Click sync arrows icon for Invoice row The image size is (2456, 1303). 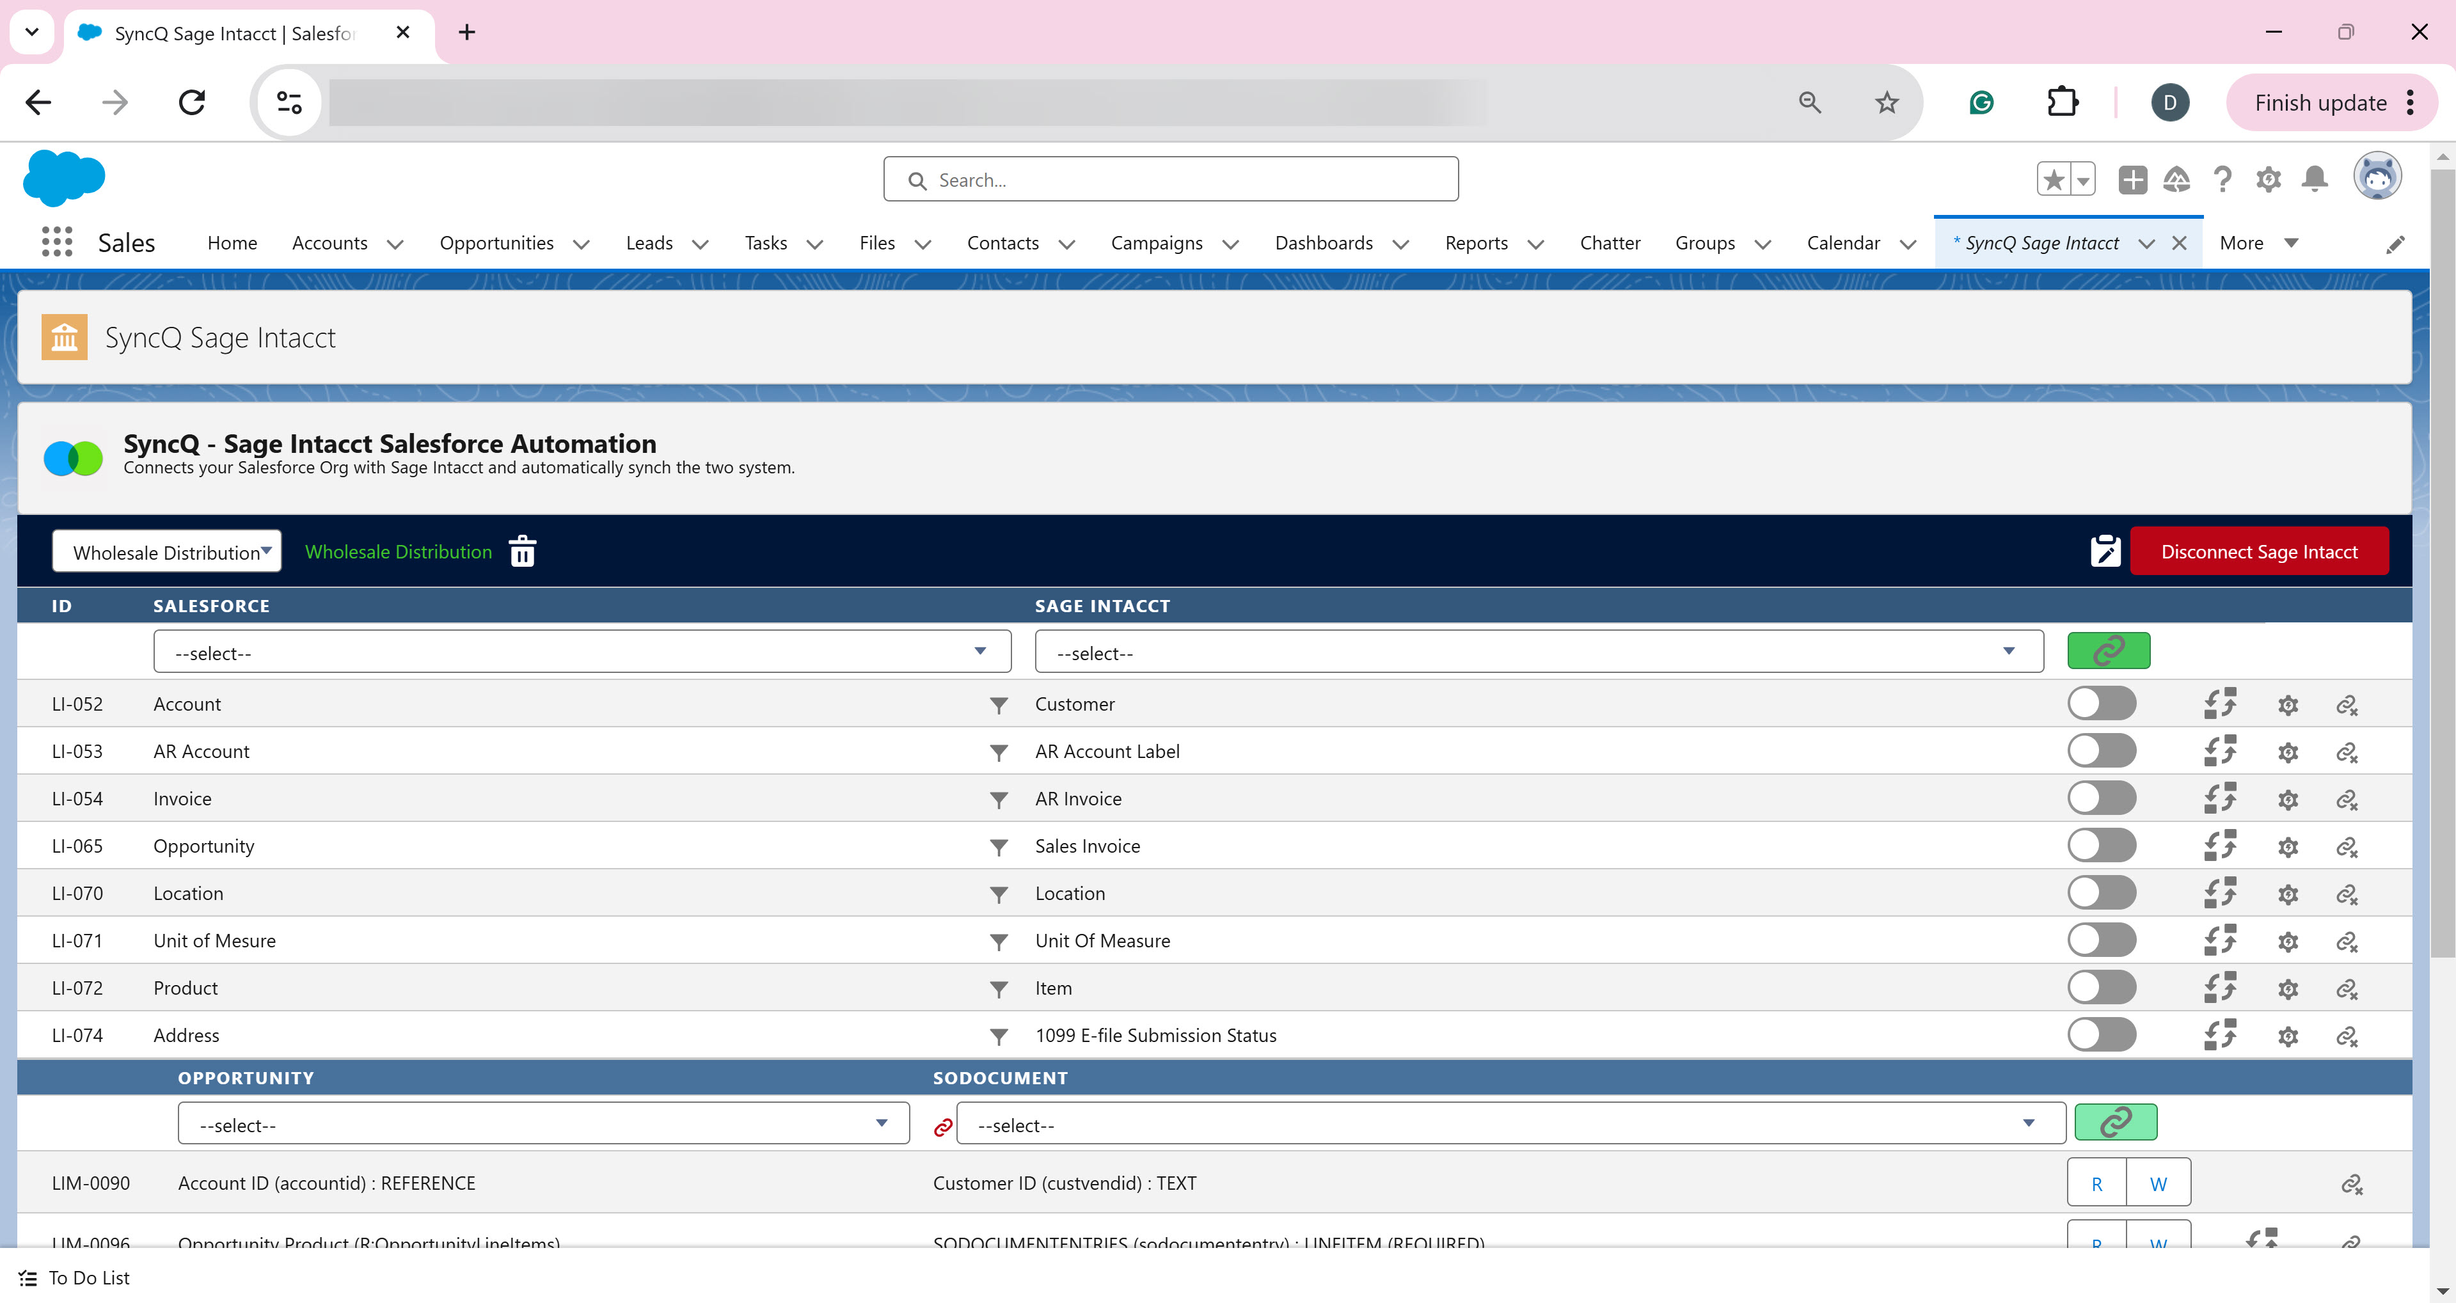pos(2219,799)
